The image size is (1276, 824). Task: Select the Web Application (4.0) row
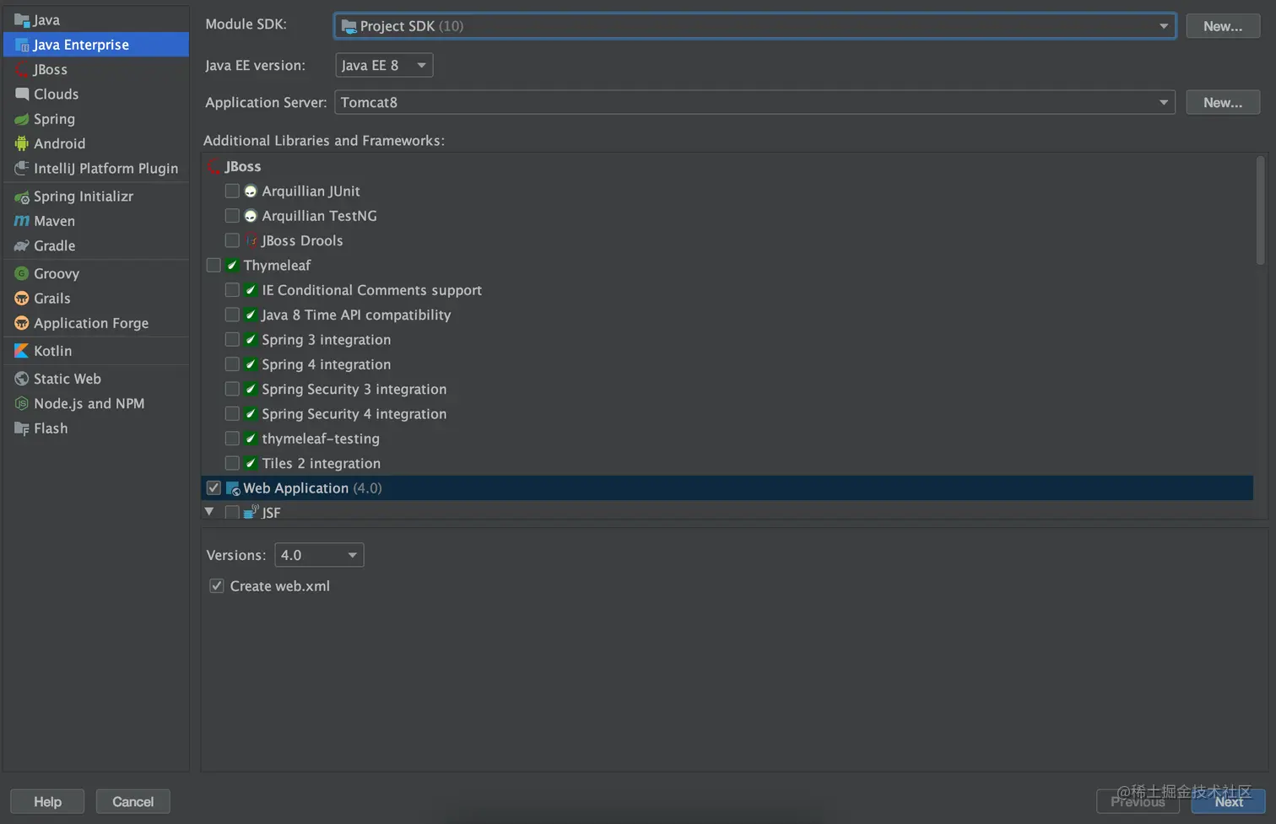tap(727, 488)
